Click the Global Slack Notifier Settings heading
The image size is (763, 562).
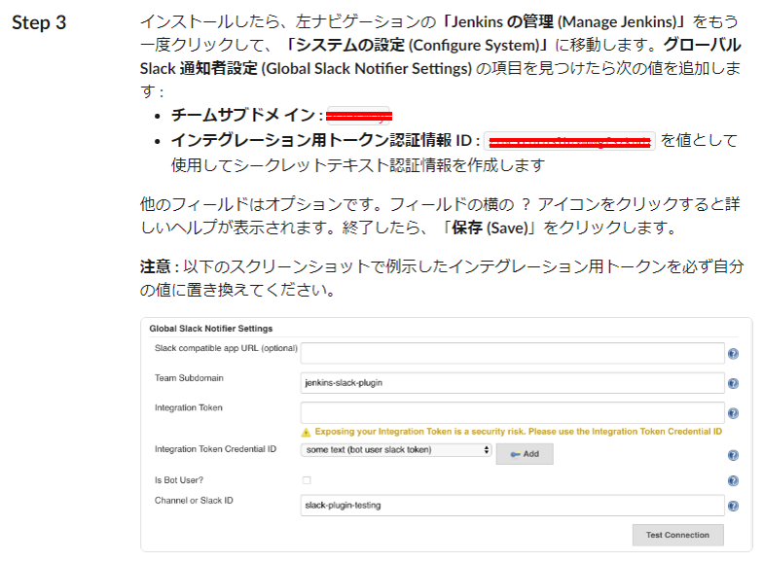click(x=210, y=329)
